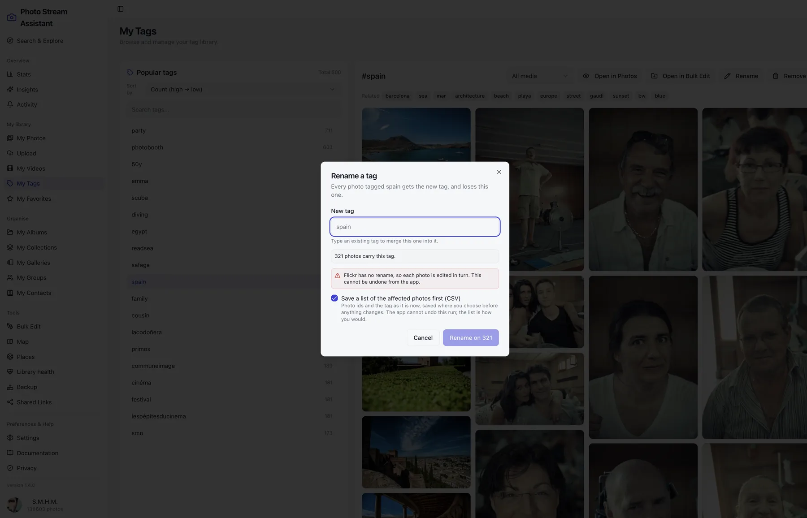Screen dimensions: 807x518
Task: Click the Stats chart icon
Action: 10,74
